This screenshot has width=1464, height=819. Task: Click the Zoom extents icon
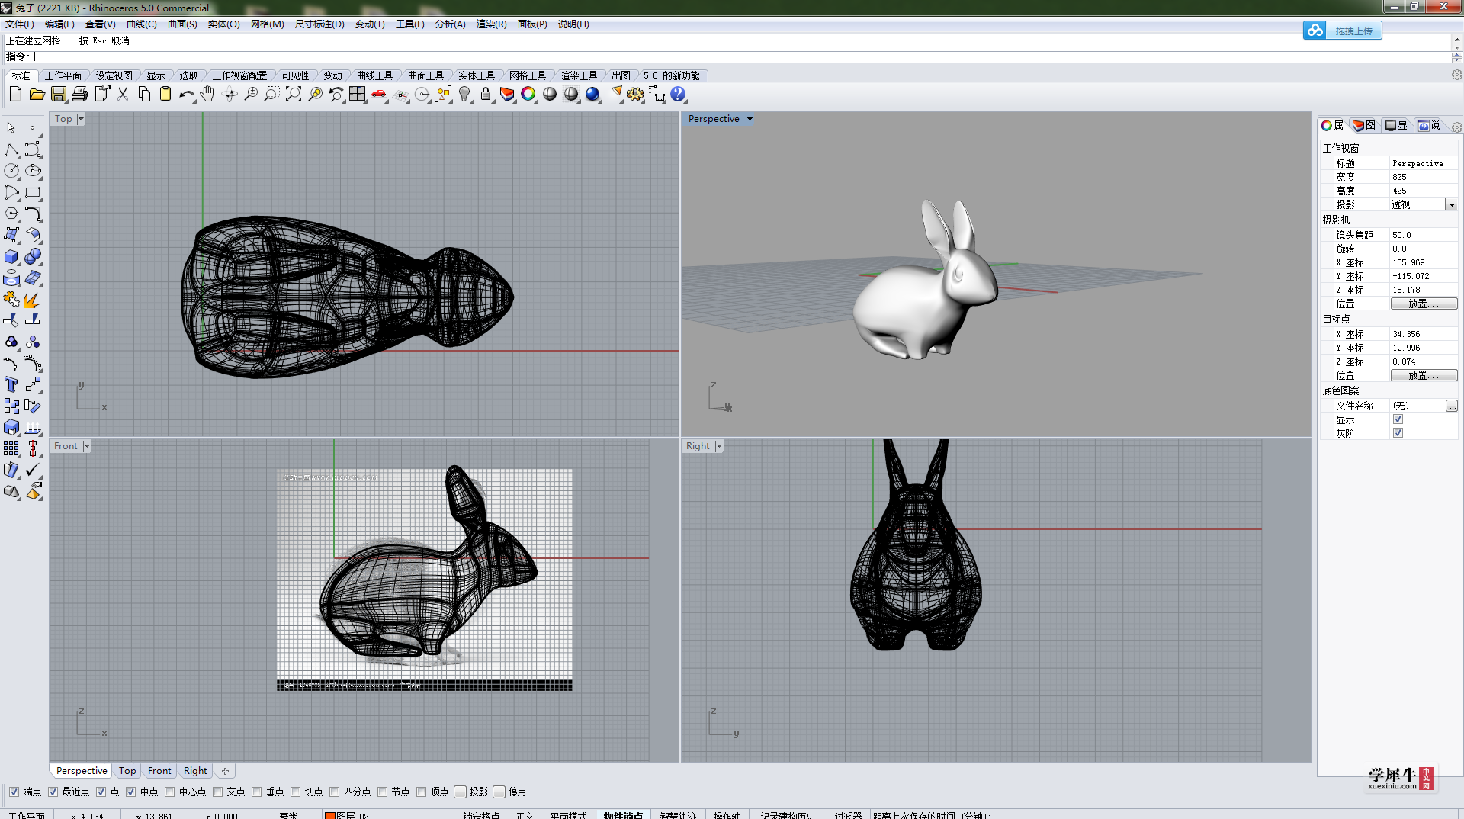pyautogui.click(x=294, y=95)
